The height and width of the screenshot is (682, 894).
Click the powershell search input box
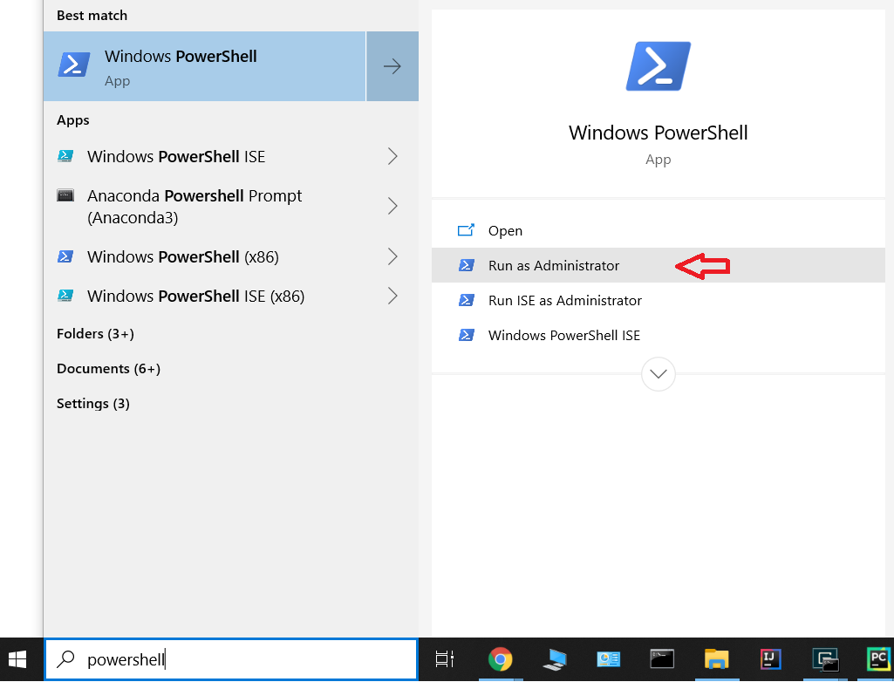pyautogui.click(x=231, y=659)
